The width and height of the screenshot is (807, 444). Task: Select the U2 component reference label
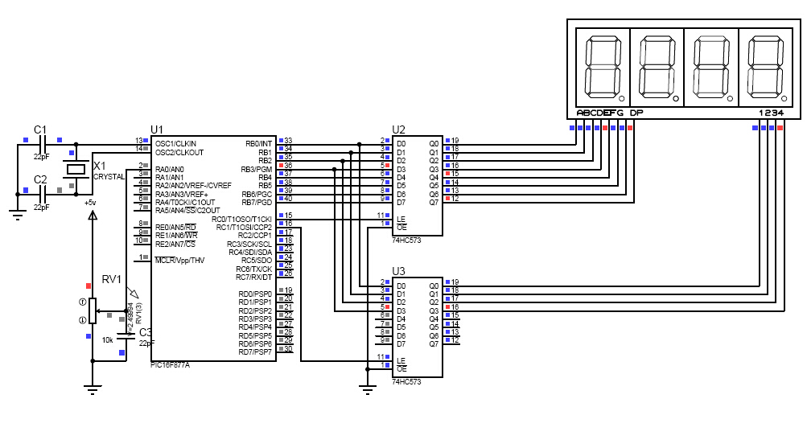point(398,129)
